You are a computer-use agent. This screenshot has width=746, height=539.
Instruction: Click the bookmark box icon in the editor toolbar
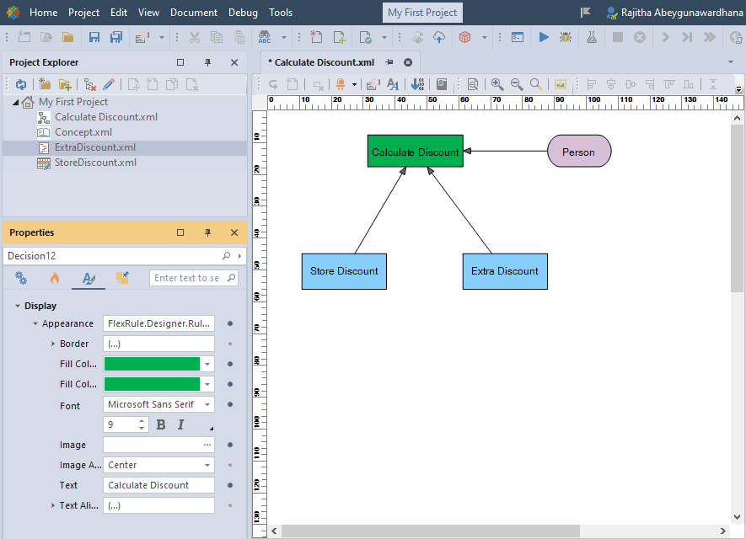442,84
